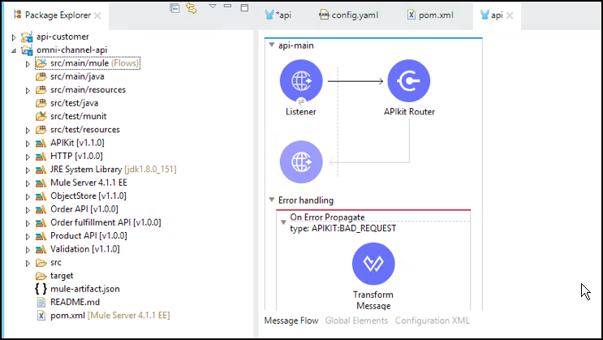Select Product API [v1.0.0] text
Viewport: 603px width, 340px height.
[88, 236]
